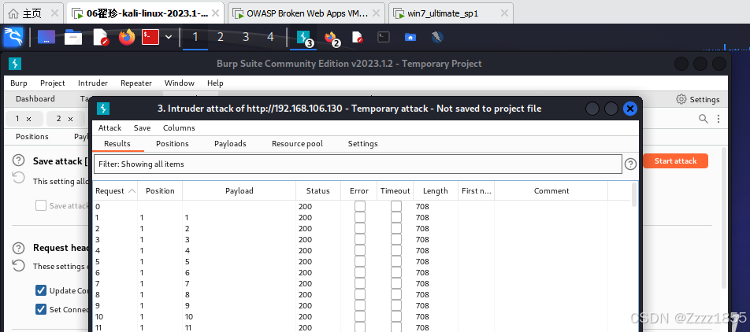
Task: Open the Help menu
Action: (x=215, y=83)
